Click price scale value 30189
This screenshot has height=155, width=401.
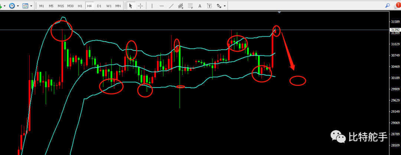(x=395, y=78)
